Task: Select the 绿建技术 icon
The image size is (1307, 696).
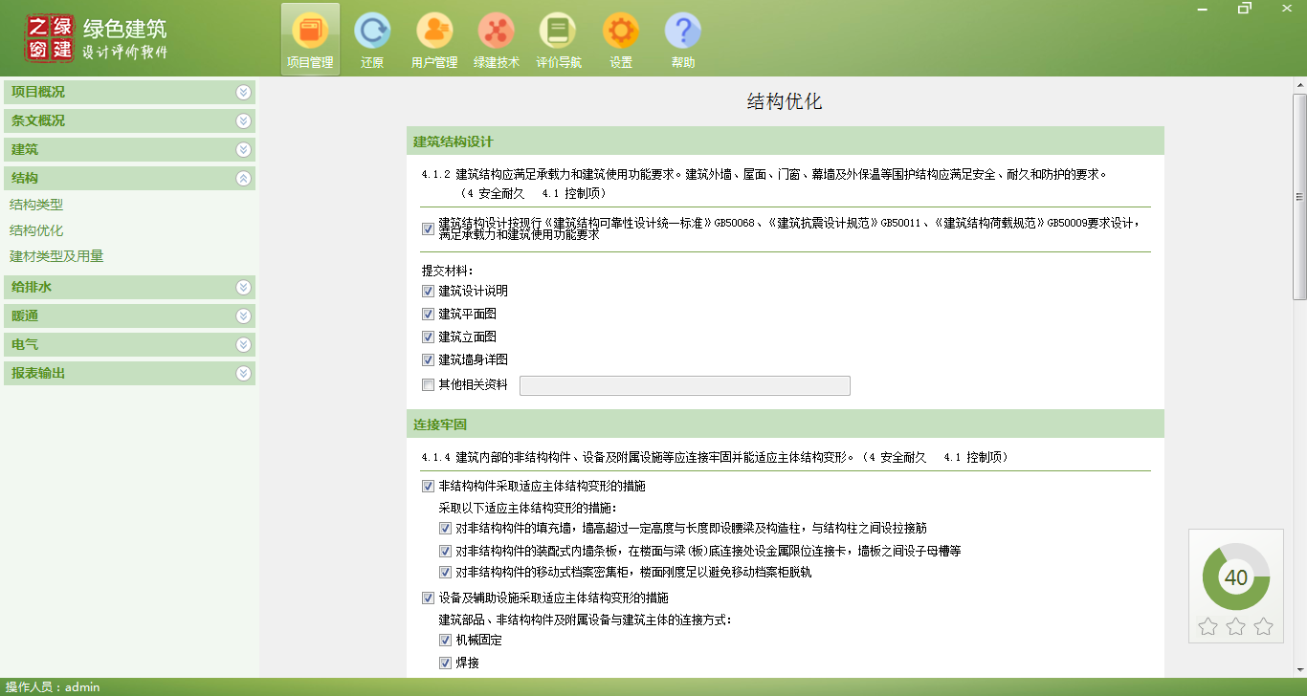Action: coord(497,38)
